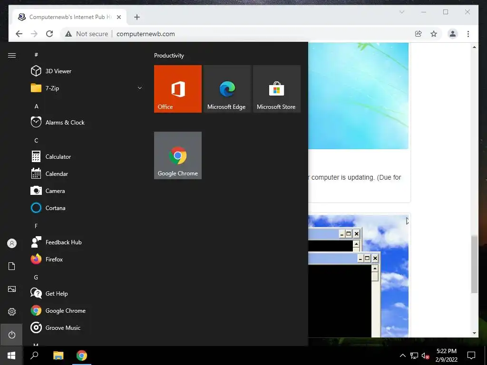This screenshot has height=365, width=487.
Task: Expand the Start menu hamburger
Action: pos(12,55)
